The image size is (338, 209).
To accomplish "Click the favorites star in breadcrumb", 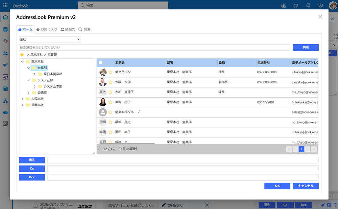I will click(x=22, y=54).
